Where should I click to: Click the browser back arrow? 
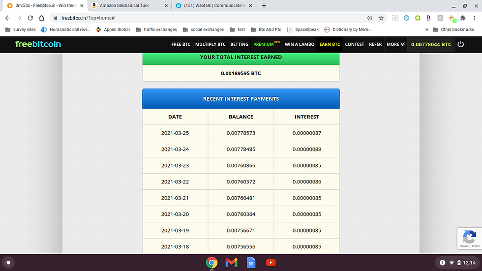8,18
